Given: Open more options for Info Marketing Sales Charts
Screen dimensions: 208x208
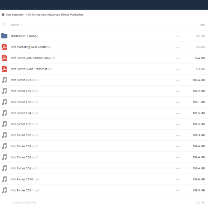Looking at the screenshot, I should [x=178, y=47].
